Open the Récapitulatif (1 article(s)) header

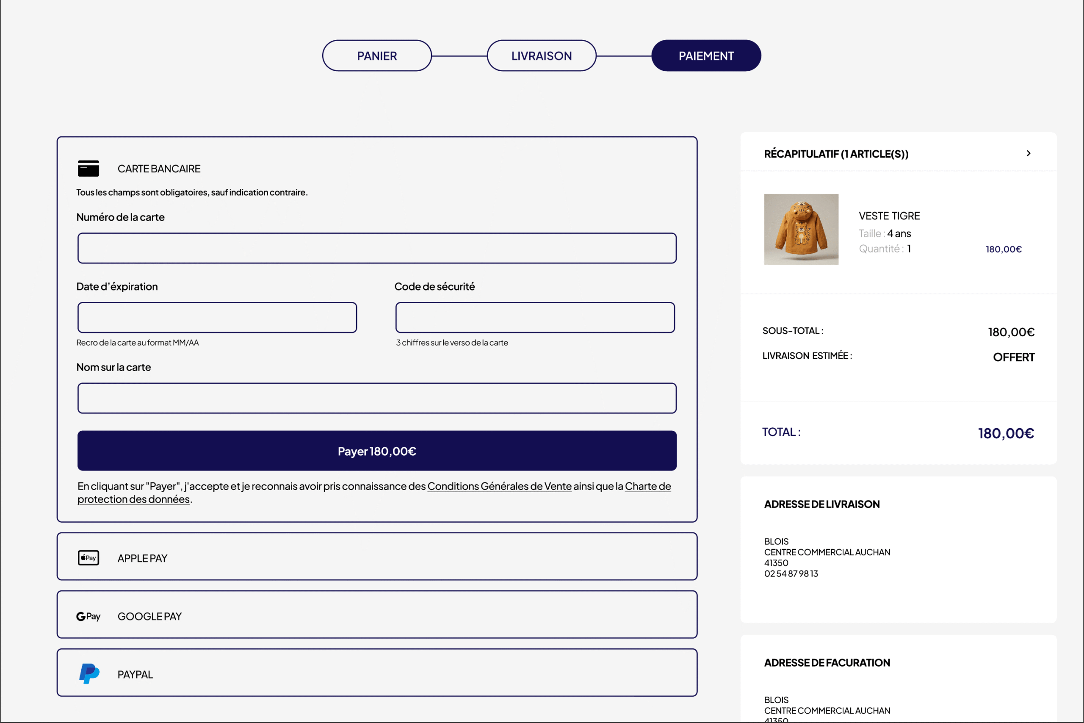[835, 154]
